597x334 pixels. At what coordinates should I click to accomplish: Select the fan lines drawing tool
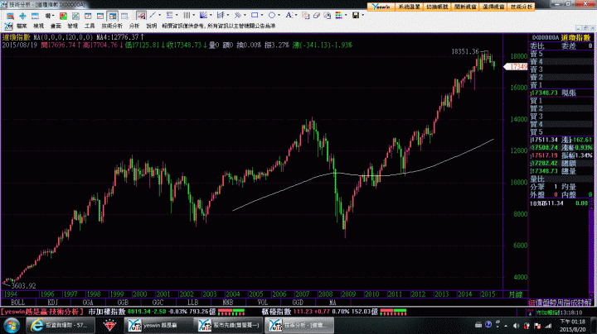[x=204, y=15]
